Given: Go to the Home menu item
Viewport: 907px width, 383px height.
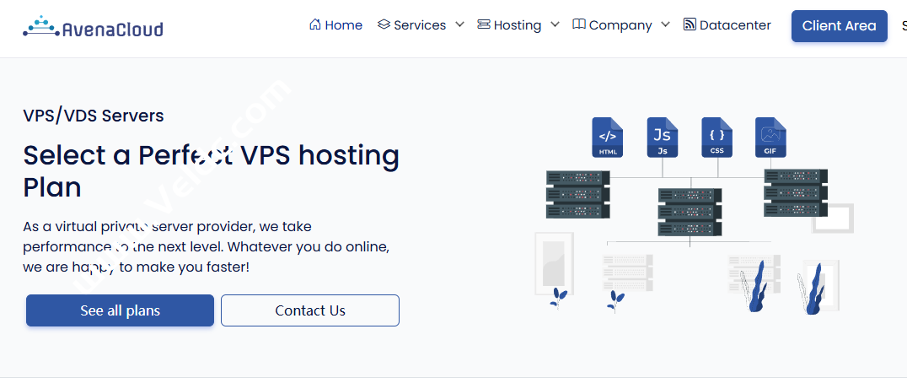Looking at the screenshot, I should (344, 25).
